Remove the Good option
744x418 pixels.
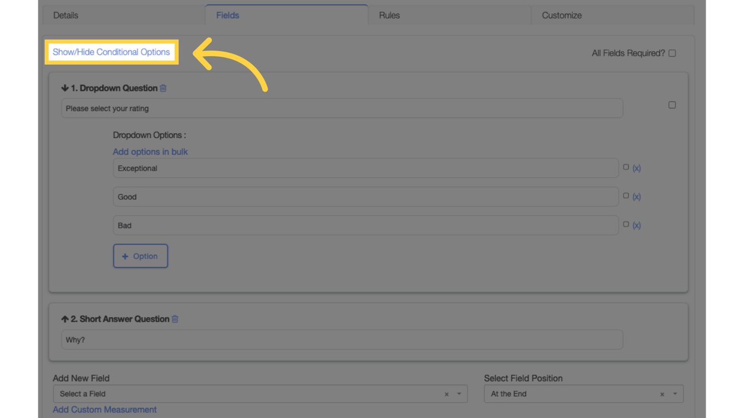click(637, 196)
